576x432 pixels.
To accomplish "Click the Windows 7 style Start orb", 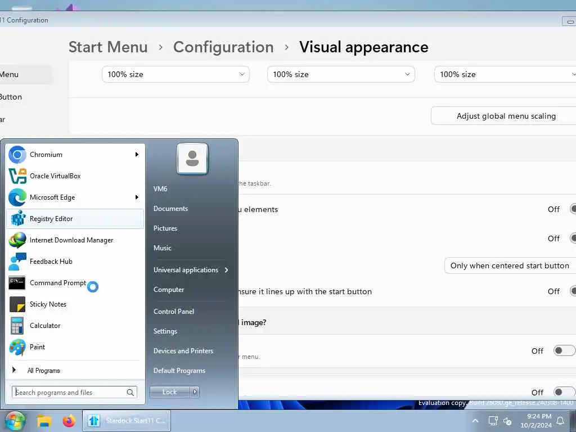I will point(15,421).
